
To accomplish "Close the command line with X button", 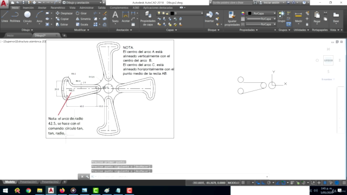I will click(x=82, y=177).
